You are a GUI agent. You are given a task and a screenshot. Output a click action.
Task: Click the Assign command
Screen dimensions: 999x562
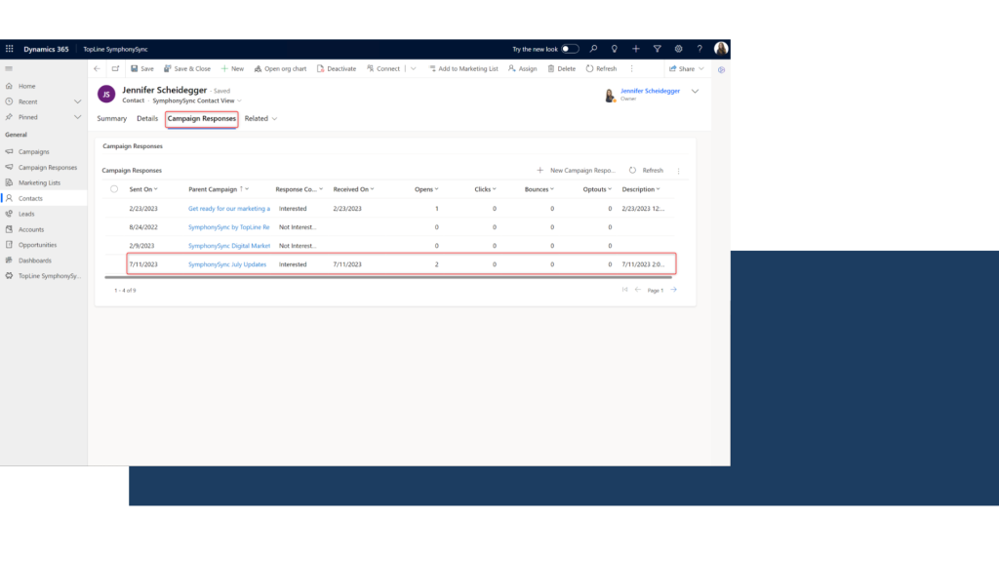[x=523, y=68]
